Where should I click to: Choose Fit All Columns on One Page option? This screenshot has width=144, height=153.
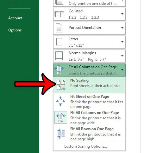click(89, 117)
